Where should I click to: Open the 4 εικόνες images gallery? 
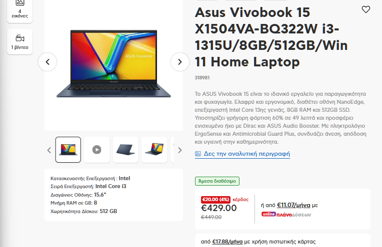coord(19,10)
